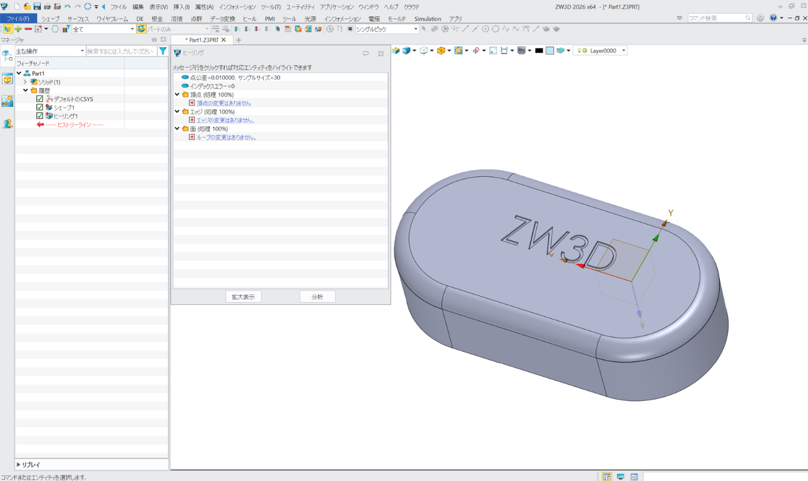
Task: Click the コマンド検索 search field
Action: 715,18
